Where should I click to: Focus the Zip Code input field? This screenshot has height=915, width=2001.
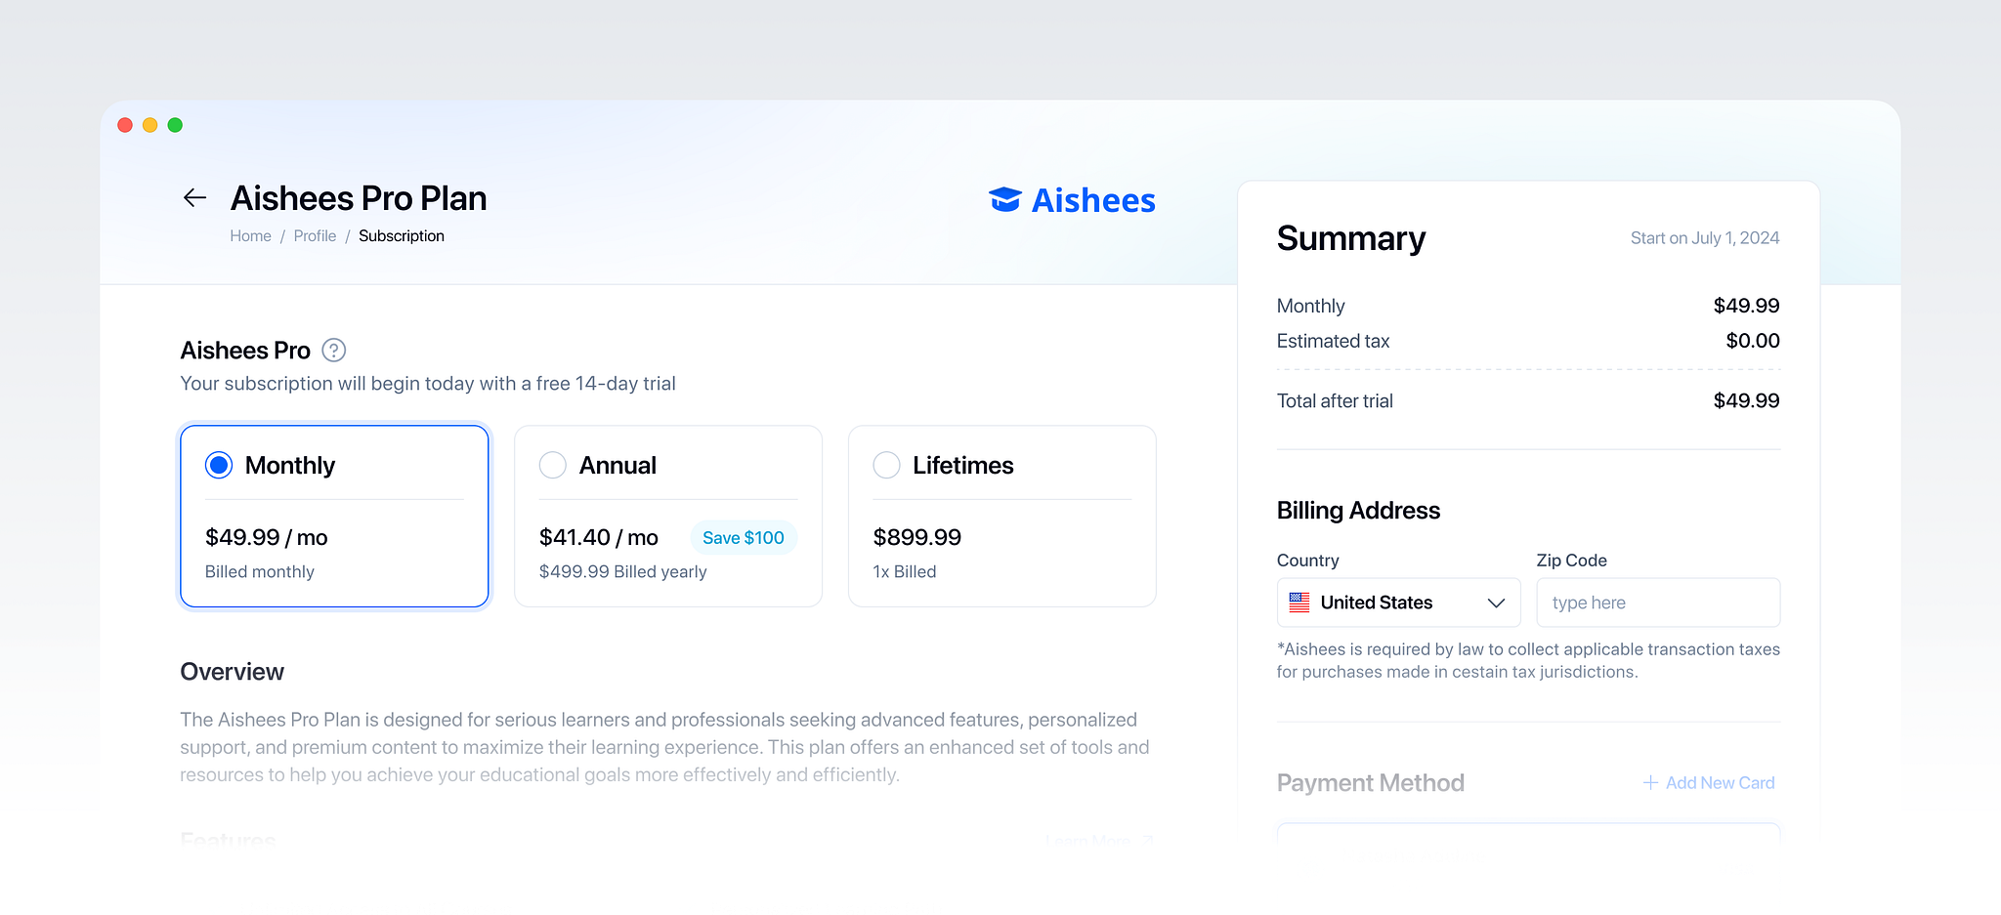(x=1657, y=603)
